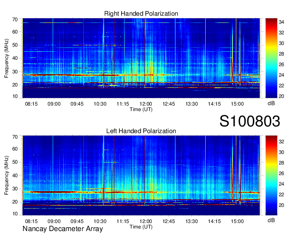Select the "S100803" identifier text
This screenshot has width=289, height=234.
250,121
